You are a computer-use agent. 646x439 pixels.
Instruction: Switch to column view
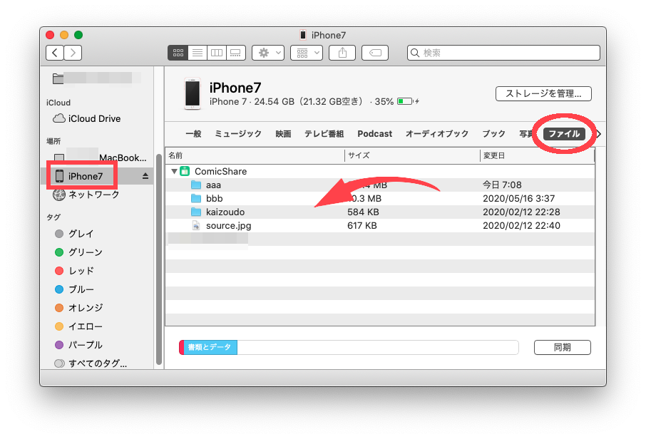(216, 53)
